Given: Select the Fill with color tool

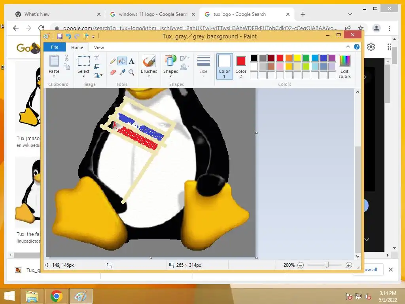Looking at the screenshot, I should point(122,61).
